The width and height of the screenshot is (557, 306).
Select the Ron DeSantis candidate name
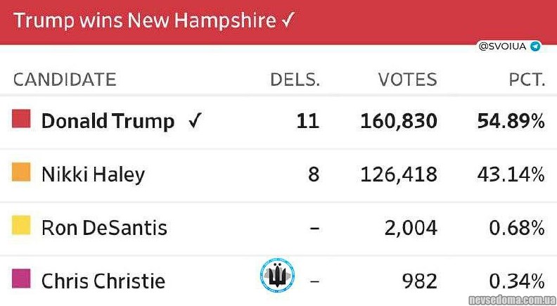click(104, 227)
